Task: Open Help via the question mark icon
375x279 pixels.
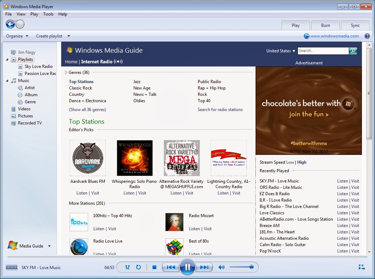Action: (x=367, y=36)
